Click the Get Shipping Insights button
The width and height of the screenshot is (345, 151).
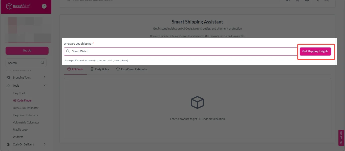click(x=315, y=51)
